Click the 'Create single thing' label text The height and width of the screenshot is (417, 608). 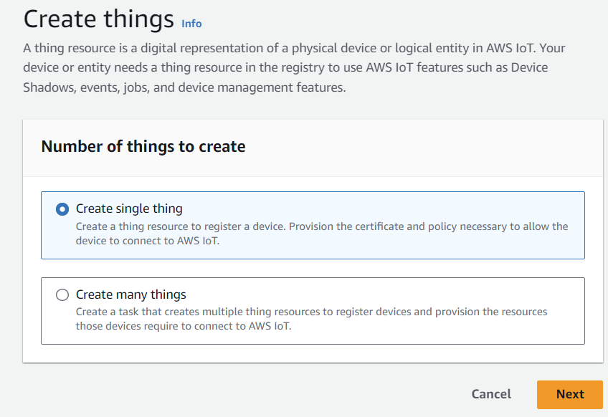(129, 209)
